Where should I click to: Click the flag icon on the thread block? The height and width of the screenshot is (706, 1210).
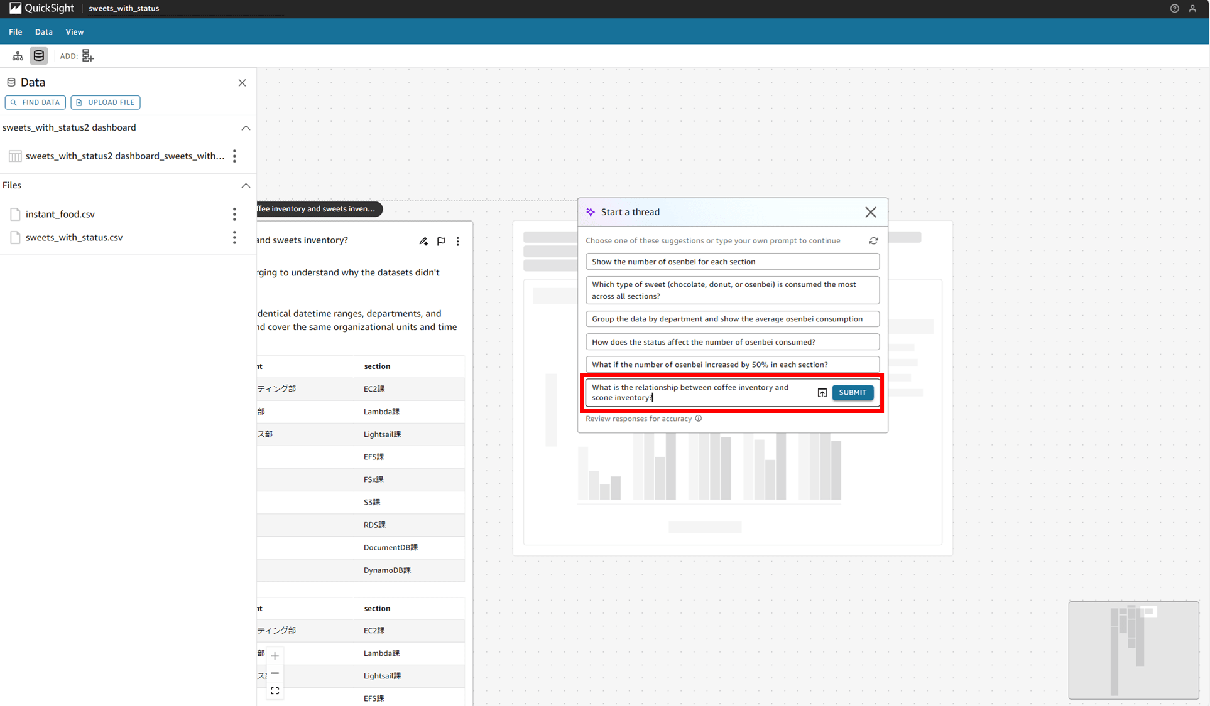441,241
